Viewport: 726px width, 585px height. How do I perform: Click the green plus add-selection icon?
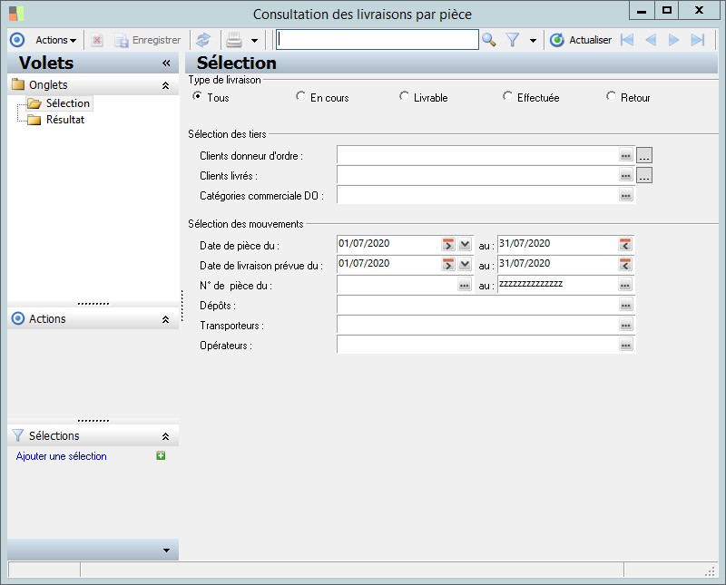161,456
